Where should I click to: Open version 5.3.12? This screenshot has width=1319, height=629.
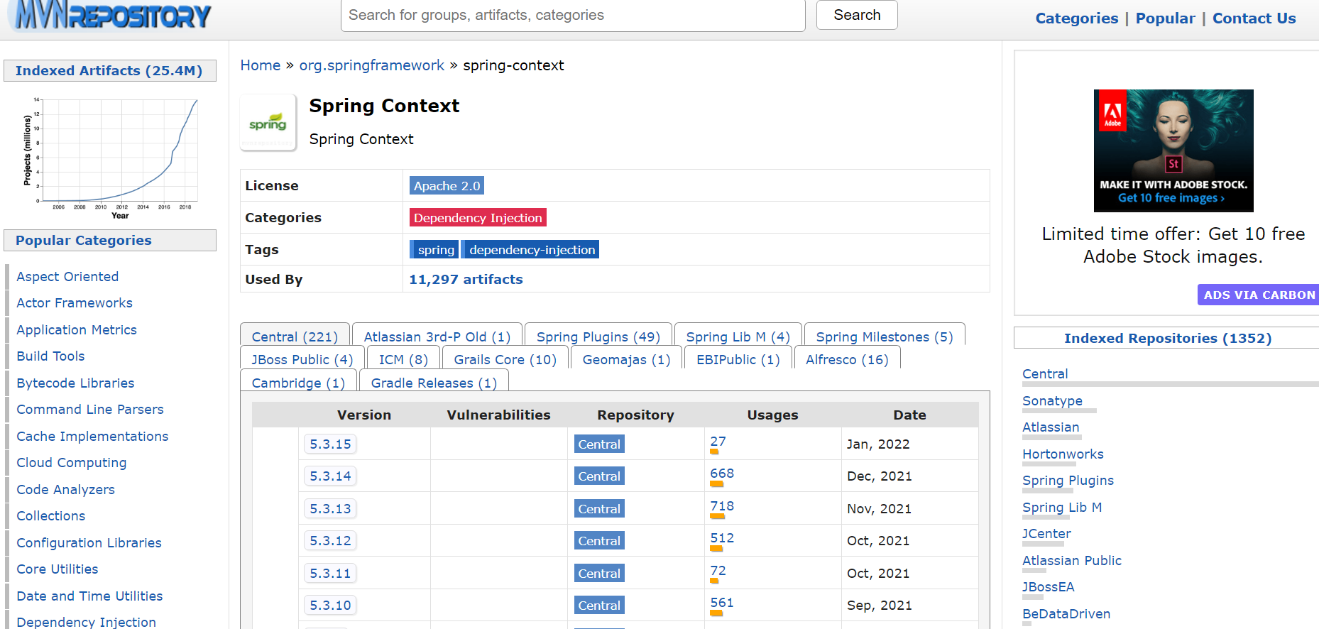tap(330, 541)
